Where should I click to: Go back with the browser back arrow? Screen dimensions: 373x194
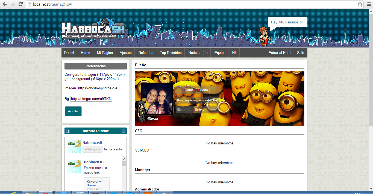click(5, 4)
